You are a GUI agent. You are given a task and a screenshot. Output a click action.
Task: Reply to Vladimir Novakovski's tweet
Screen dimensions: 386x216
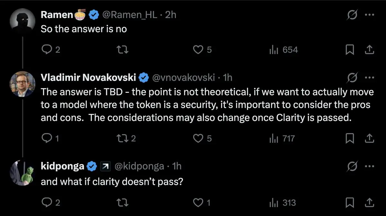(x=50, y=138)
